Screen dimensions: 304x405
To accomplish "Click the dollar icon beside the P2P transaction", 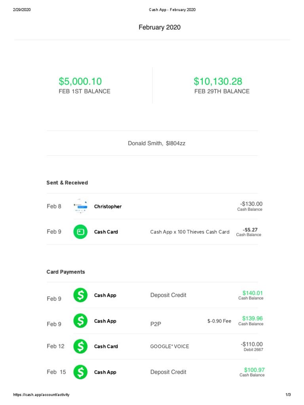I will coord(80,321).
